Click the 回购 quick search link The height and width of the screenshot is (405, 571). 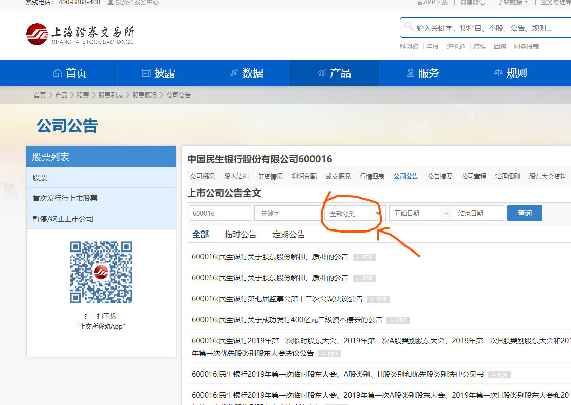(500, 47)
